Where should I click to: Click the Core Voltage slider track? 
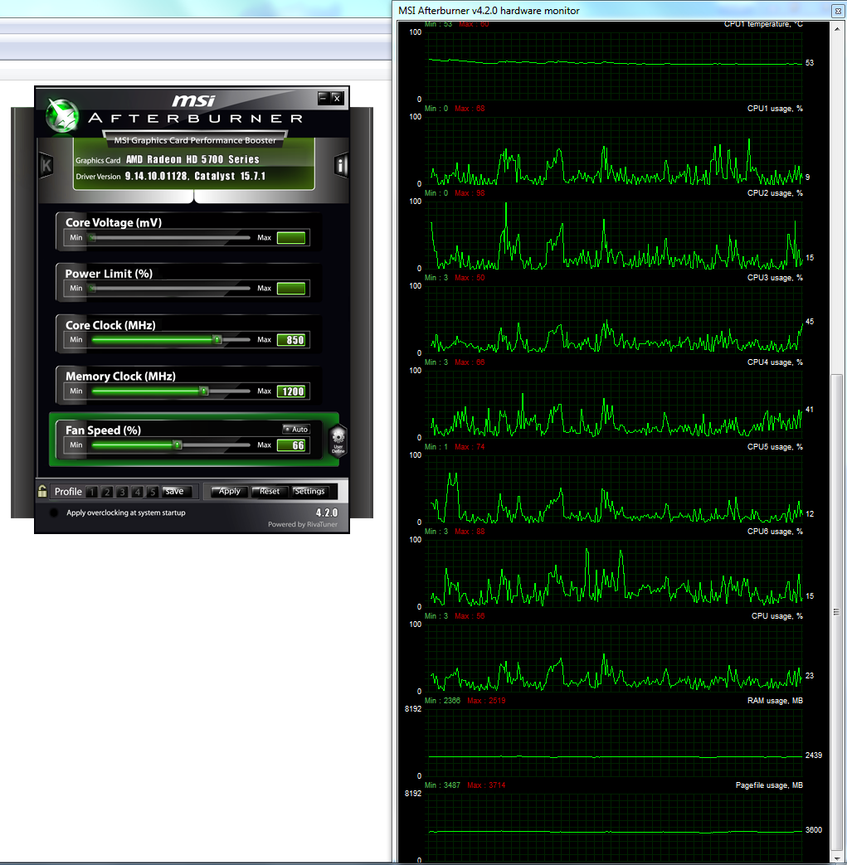pyautogui.click(x=170, y=238)
